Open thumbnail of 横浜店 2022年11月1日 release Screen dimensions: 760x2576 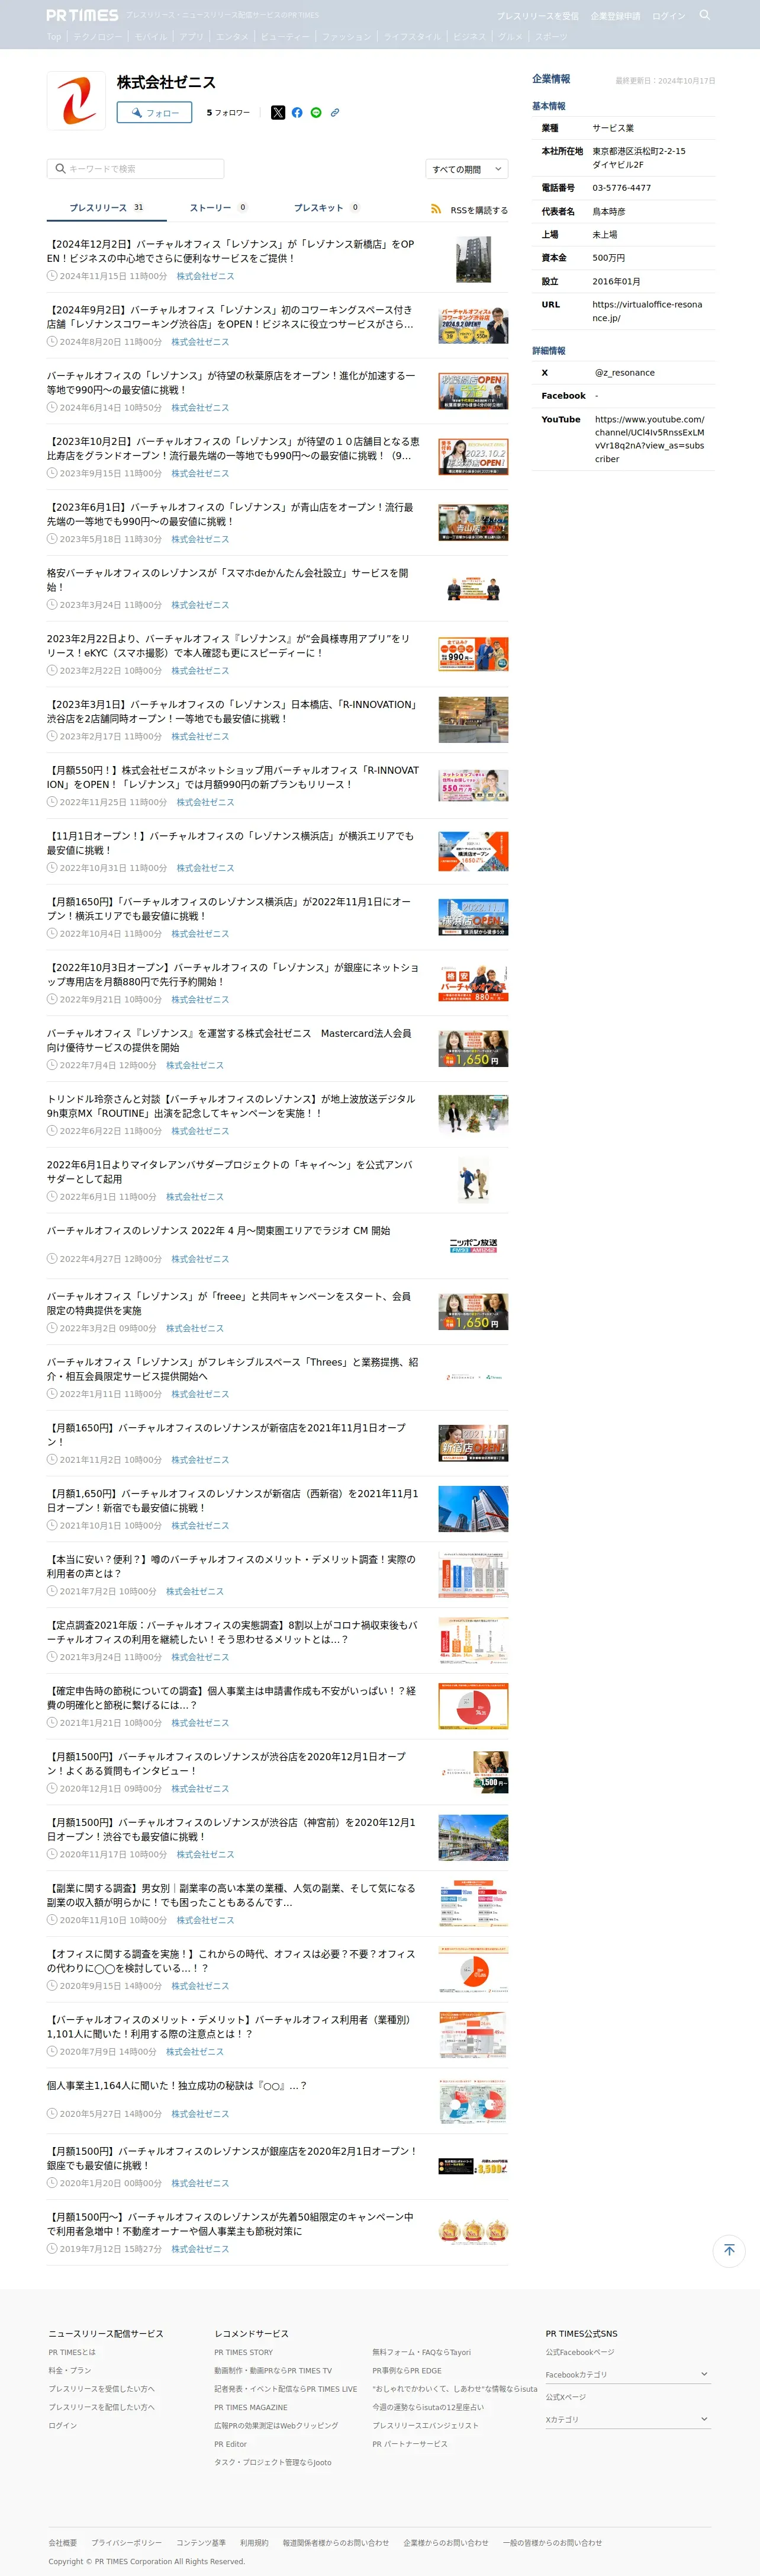coord(474,917)
